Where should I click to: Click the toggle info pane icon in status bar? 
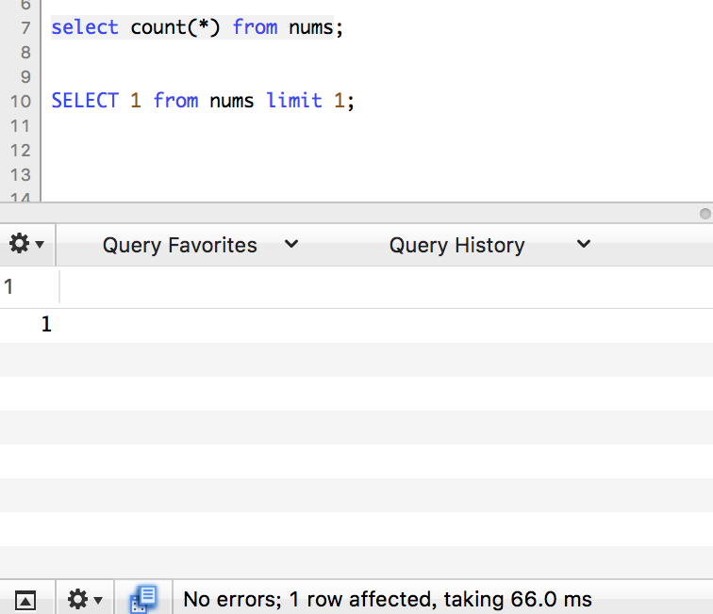25,599
